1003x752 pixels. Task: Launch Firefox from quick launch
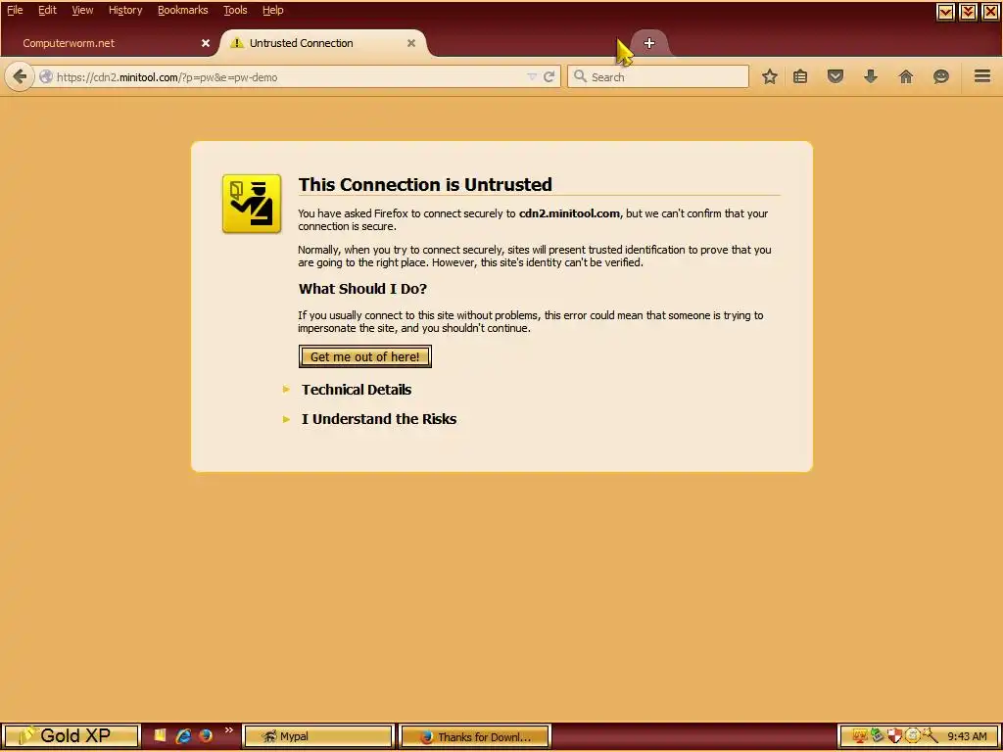coord(206,735)
